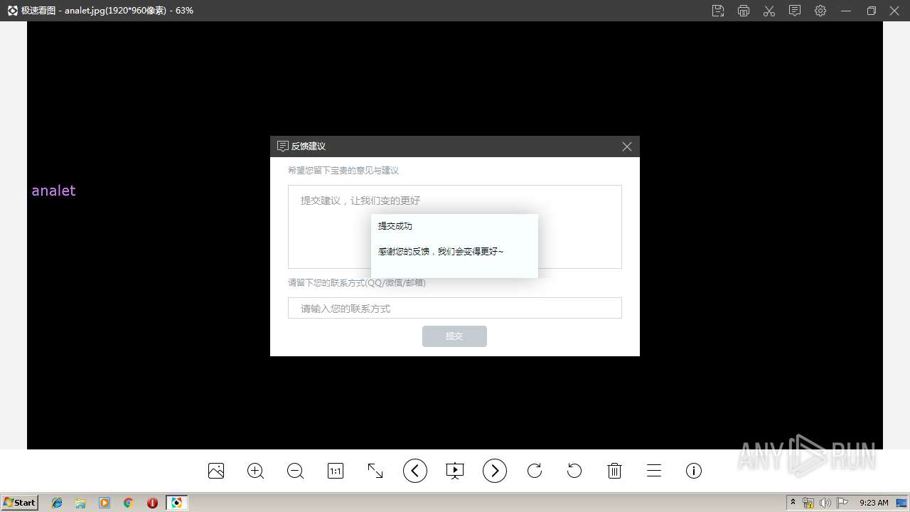Open image file from bottom toolbar
Screen dimensions: 910x512
(216, 471)
